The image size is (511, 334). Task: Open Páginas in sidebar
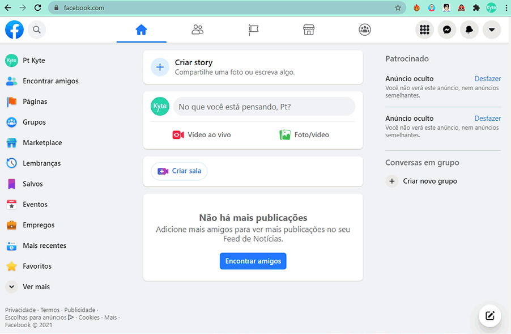[27, 102]
